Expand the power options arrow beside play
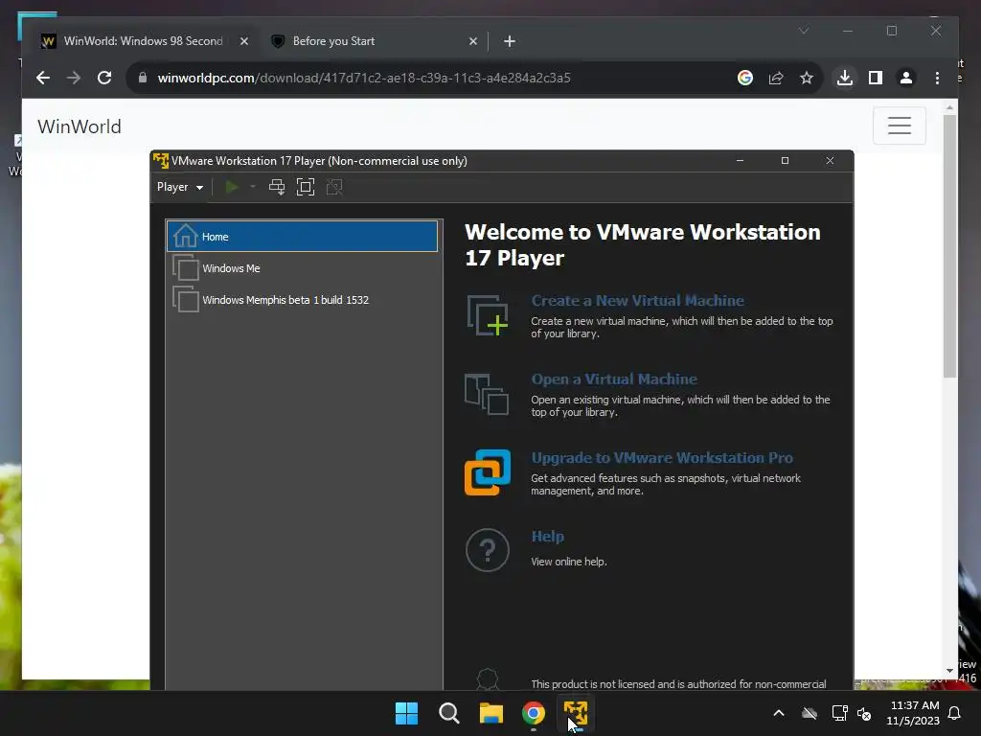 [x=253, y=187]
